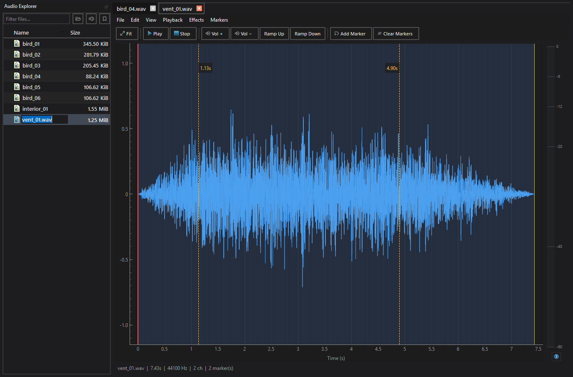The height and width of the screenshot is (377, 573).
Task: Add a marker to the waveform
Action: pos(350,34)
